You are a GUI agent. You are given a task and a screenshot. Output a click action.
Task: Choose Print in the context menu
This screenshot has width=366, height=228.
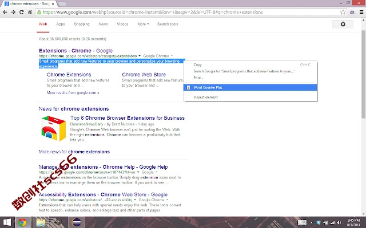point(250,78)
